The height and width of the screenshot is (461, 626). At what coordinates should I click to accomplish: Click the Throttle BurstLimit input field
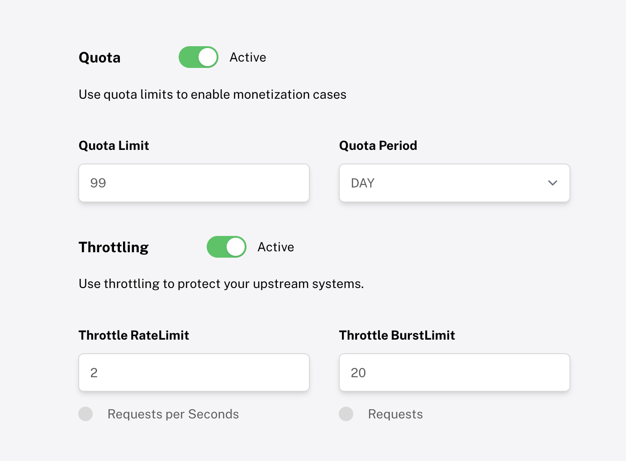[454, 372]
